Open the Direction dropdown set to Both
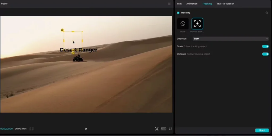Viewport: 272px width, 136px height. 231,39
